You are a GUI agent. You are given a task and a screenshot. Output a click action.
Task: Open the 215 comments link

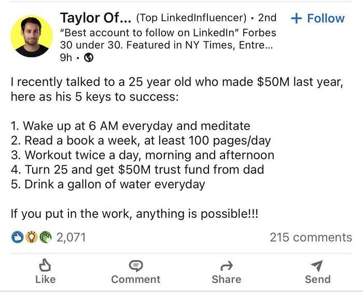point(311,238)
